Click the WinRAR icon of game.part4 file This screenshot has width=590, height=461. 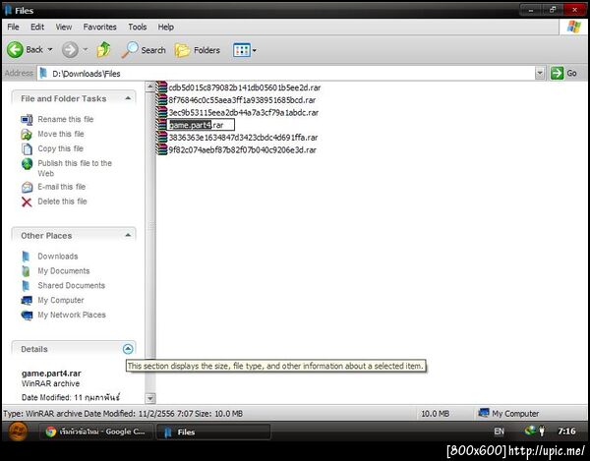pyautogui.click(x=162, y=125)
